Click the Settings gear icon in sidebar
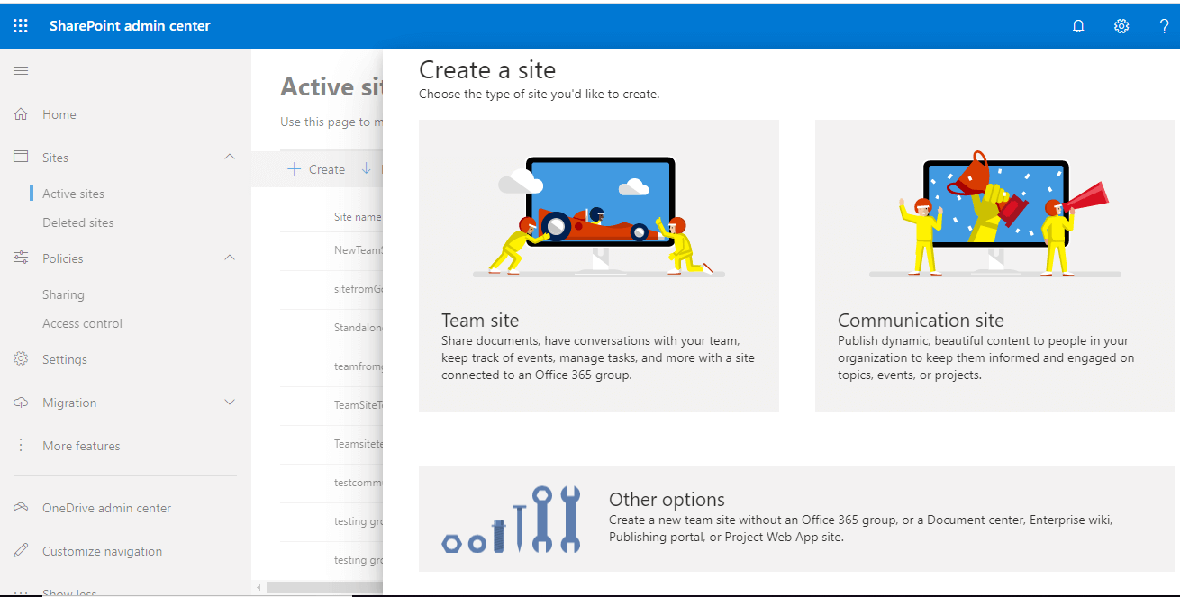This screenshot has height=597, width=1180. pyautogui.click(x=21, y=358)
